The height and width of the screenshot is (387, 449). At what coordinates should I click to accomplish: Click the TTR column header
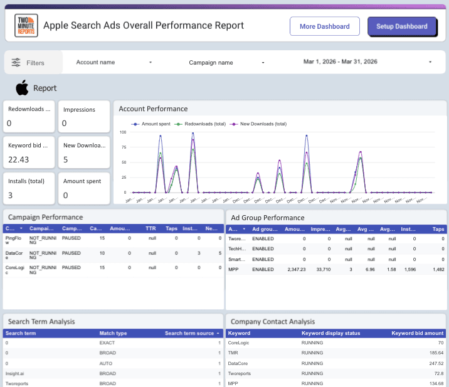[151, 228]
